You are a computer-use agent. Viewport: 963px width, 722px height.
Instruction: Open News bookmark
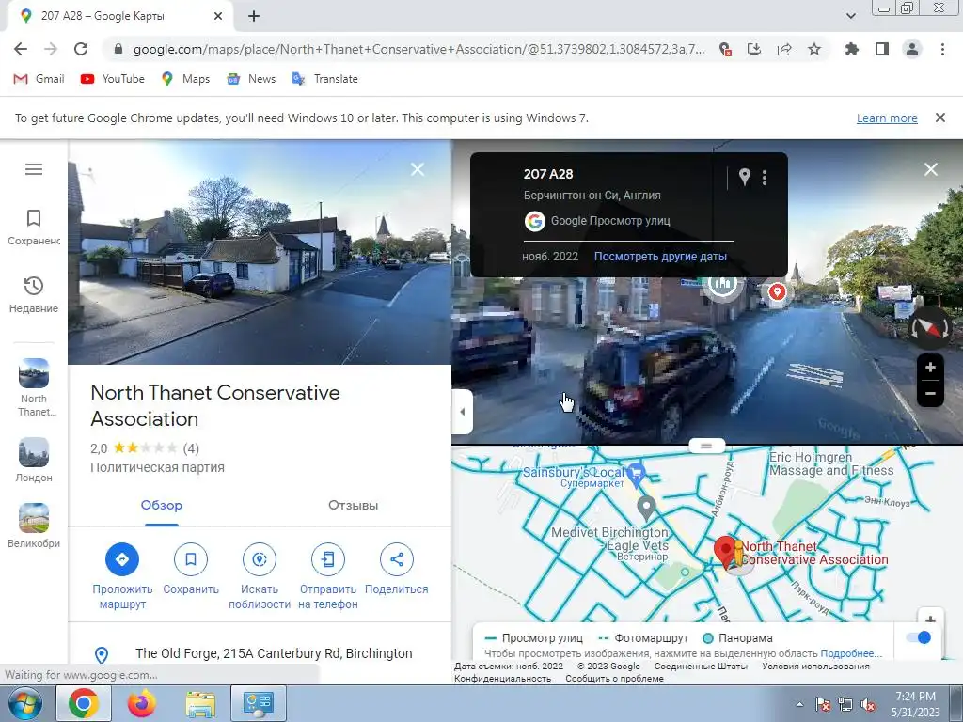(x=251, y=79)
